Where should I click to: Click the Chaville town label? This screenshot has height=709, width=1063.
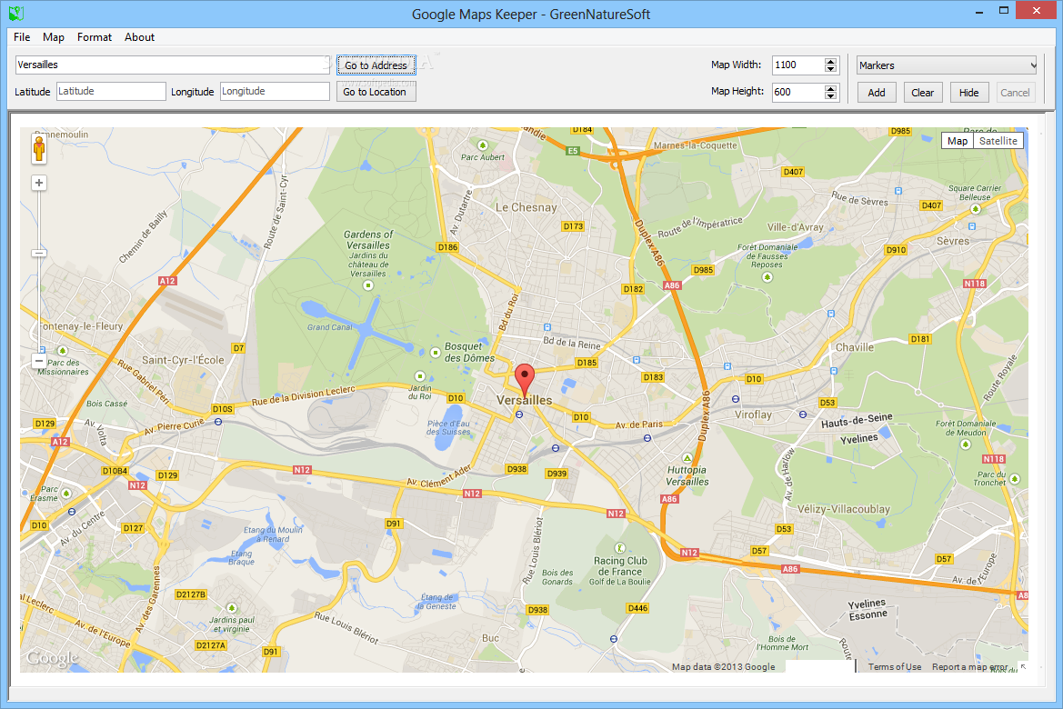(x=855, y=347)
